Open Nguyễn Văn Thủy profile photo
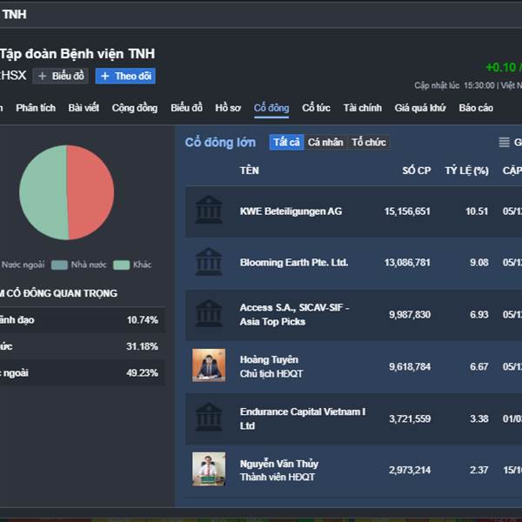 [x=209, y=469]
